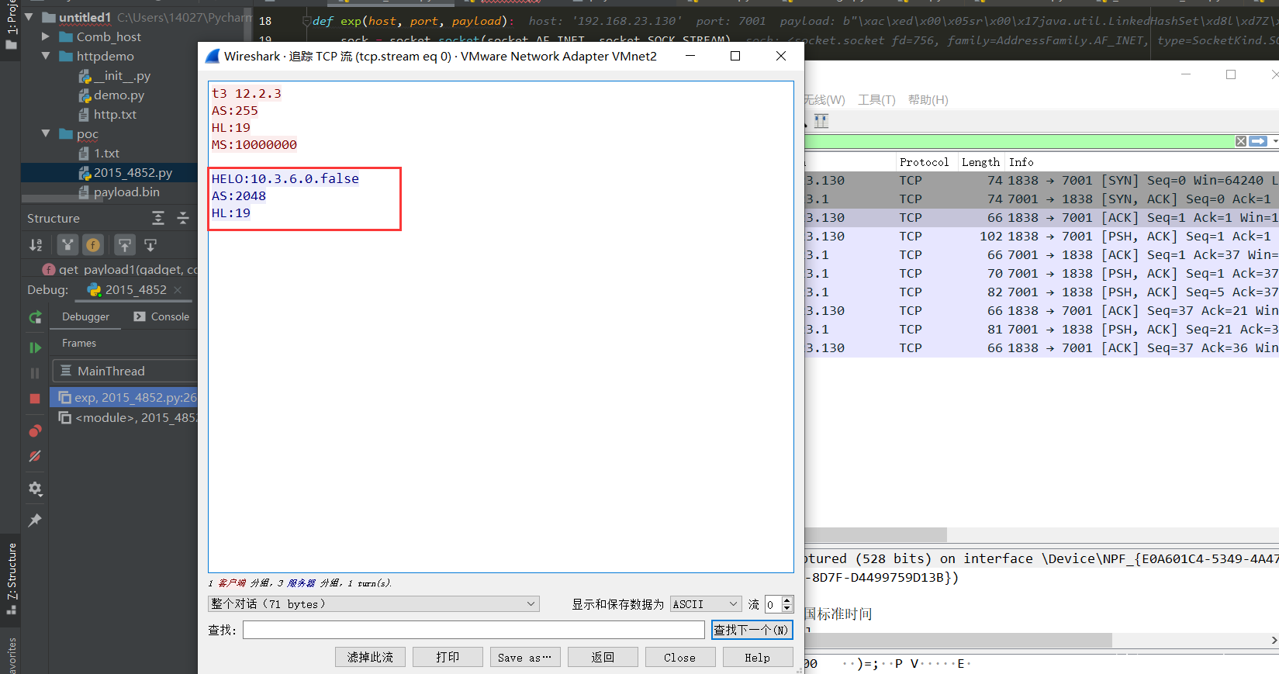Sort Structure panel alphabetically

tap(36, 245)
